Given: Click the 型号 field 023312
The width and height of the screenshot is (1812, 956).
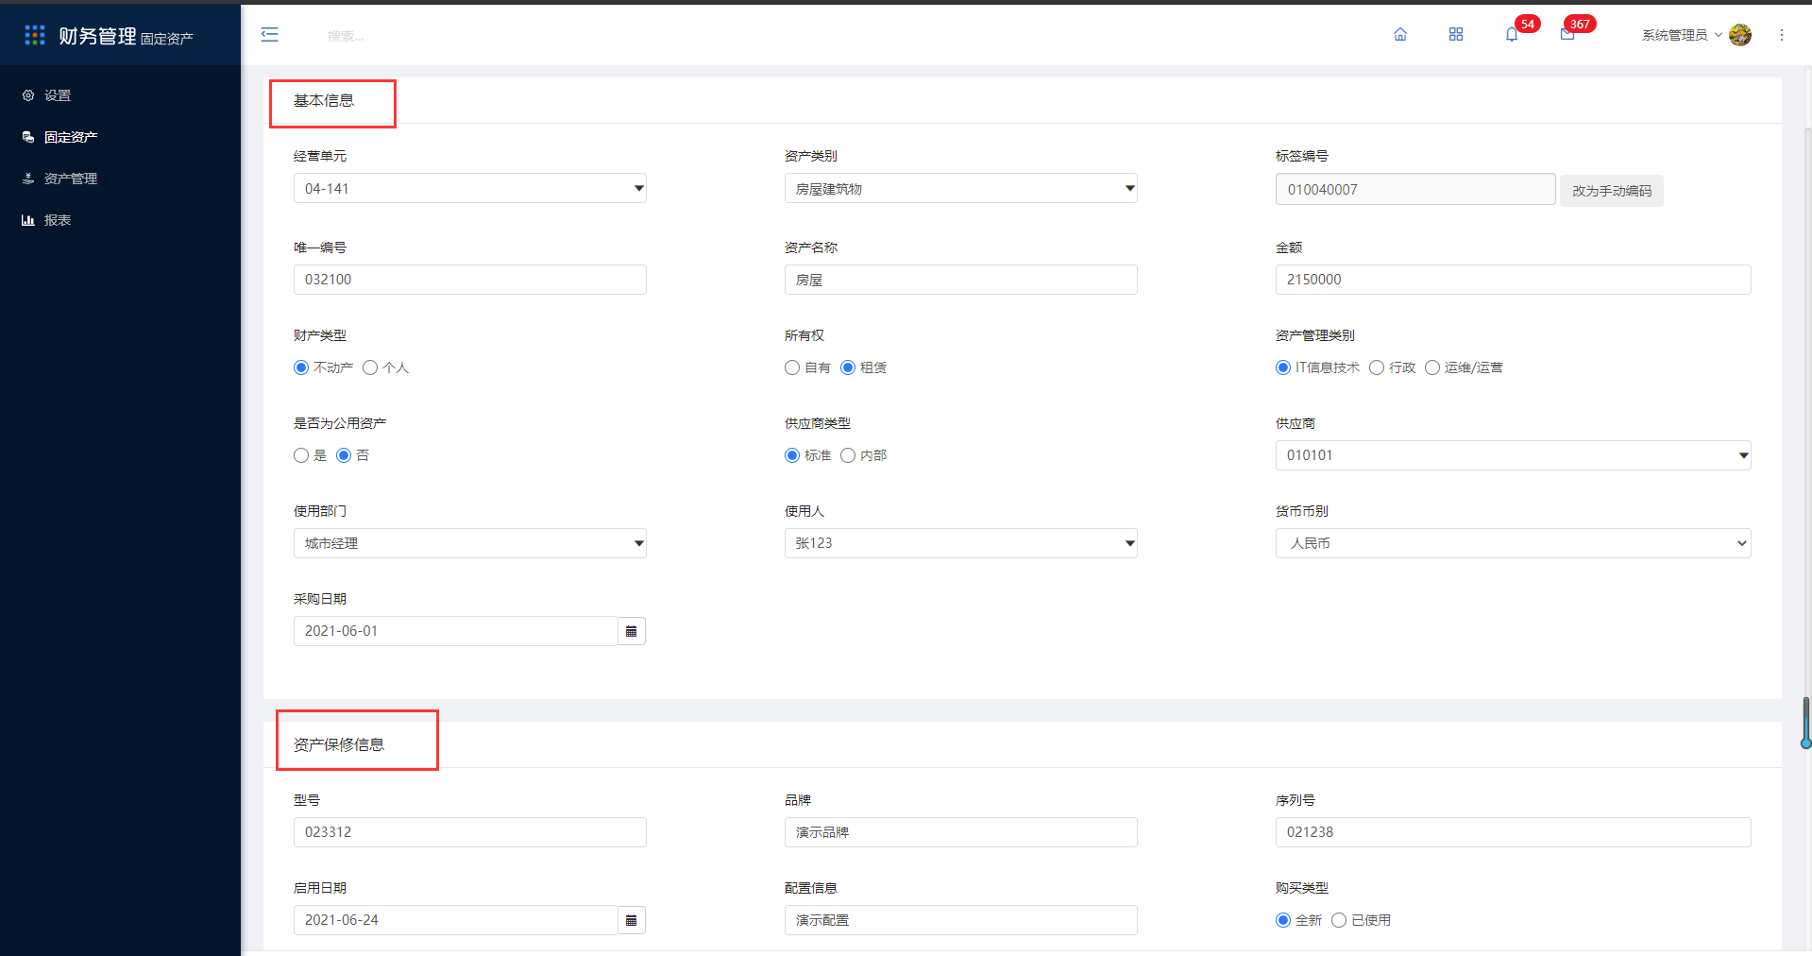Looking at the screenshot, I should [x=470, y=832].
